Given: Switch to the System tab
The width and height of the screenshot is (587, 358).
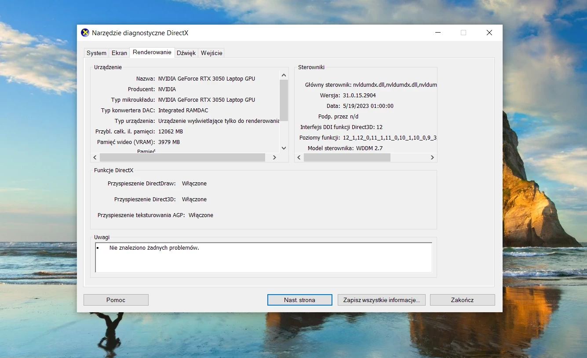Looking at the screenshot, I should click(x=96, y=52).
